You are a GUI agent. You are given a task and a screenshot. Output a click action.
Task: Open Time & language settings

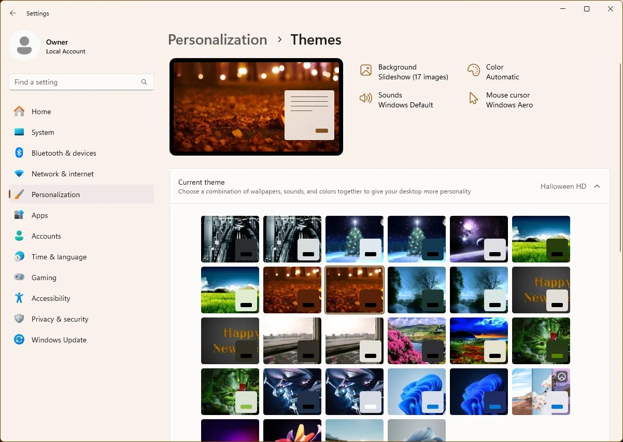coord(81,257)
